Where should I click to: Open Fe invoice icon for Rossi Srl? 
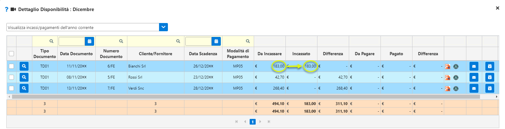[448, 78]
